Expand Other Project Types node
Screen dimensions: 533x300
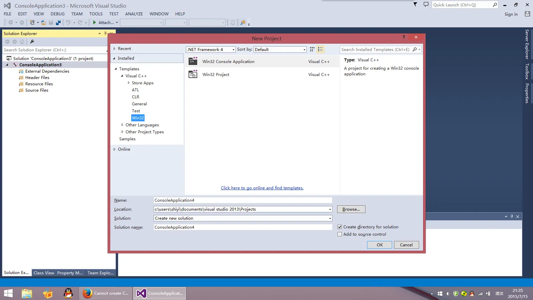coord(122,132)
